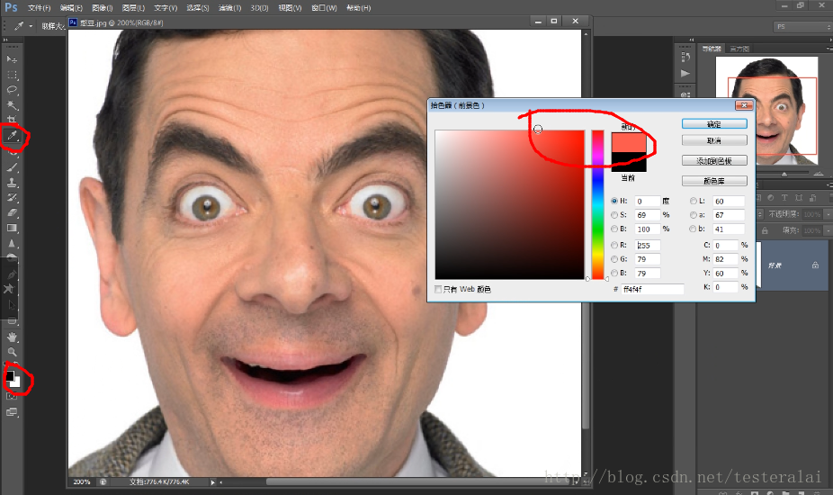This screenshot has width=833, height=495.
Task: Pick color in saturation-brightness field
Action: 509,204
